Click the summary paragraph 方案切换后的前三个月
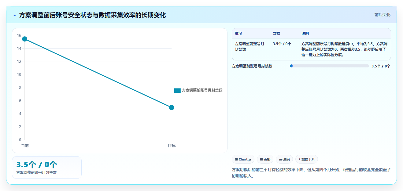The height and width of the screenshot is (191, 403). click(311, 173)
